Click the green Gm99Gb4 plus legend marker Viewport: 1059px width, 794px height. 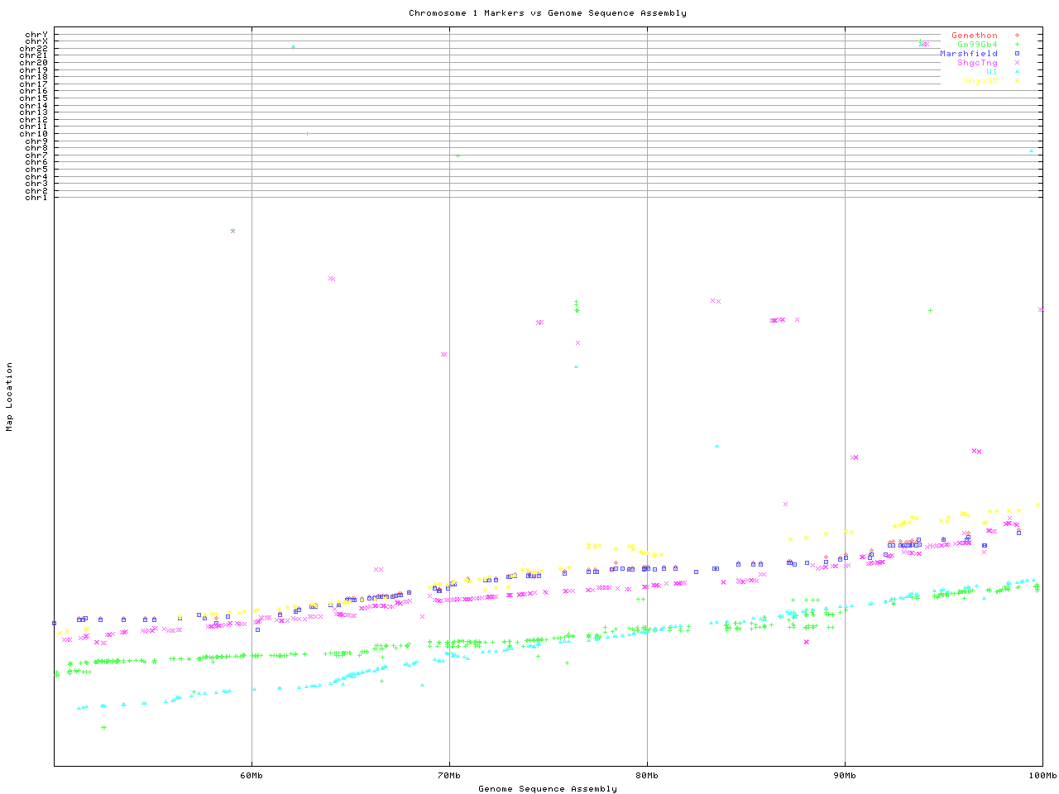pos(1017,45)
